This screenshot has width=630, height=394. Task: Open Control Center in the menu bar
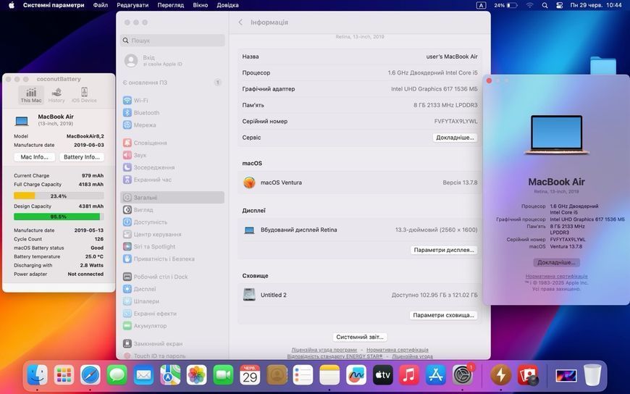559,5
